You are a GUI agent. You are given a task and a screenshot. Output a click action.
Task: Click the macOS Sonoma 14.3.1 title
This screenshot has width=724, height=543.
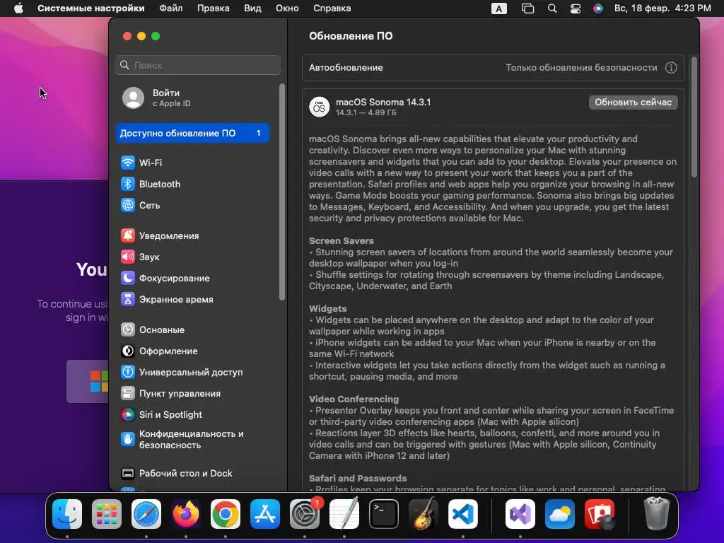click(383, 102)
